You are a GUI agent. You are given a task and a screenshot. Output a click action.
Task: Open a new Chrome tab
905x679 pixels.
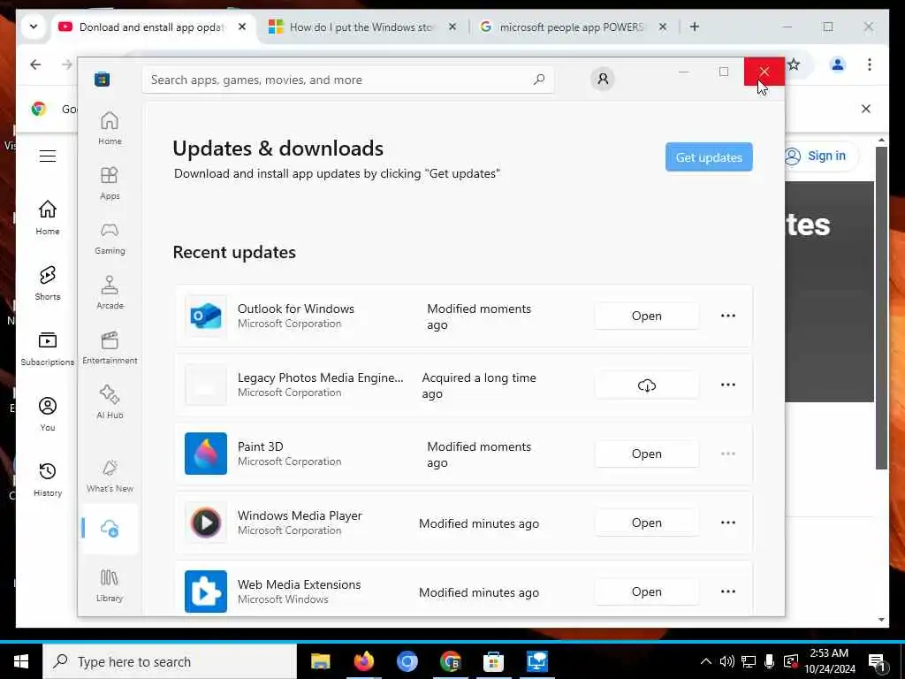click(x=695, y=27)
